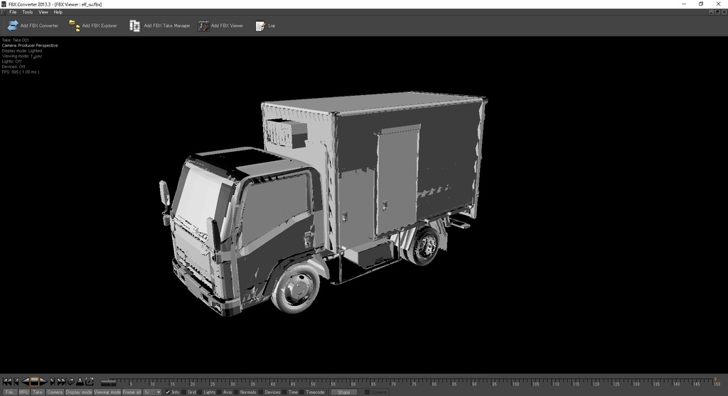Screen dimensions: 728x396
Task: Open the View menu
Action: coord(43,12)
